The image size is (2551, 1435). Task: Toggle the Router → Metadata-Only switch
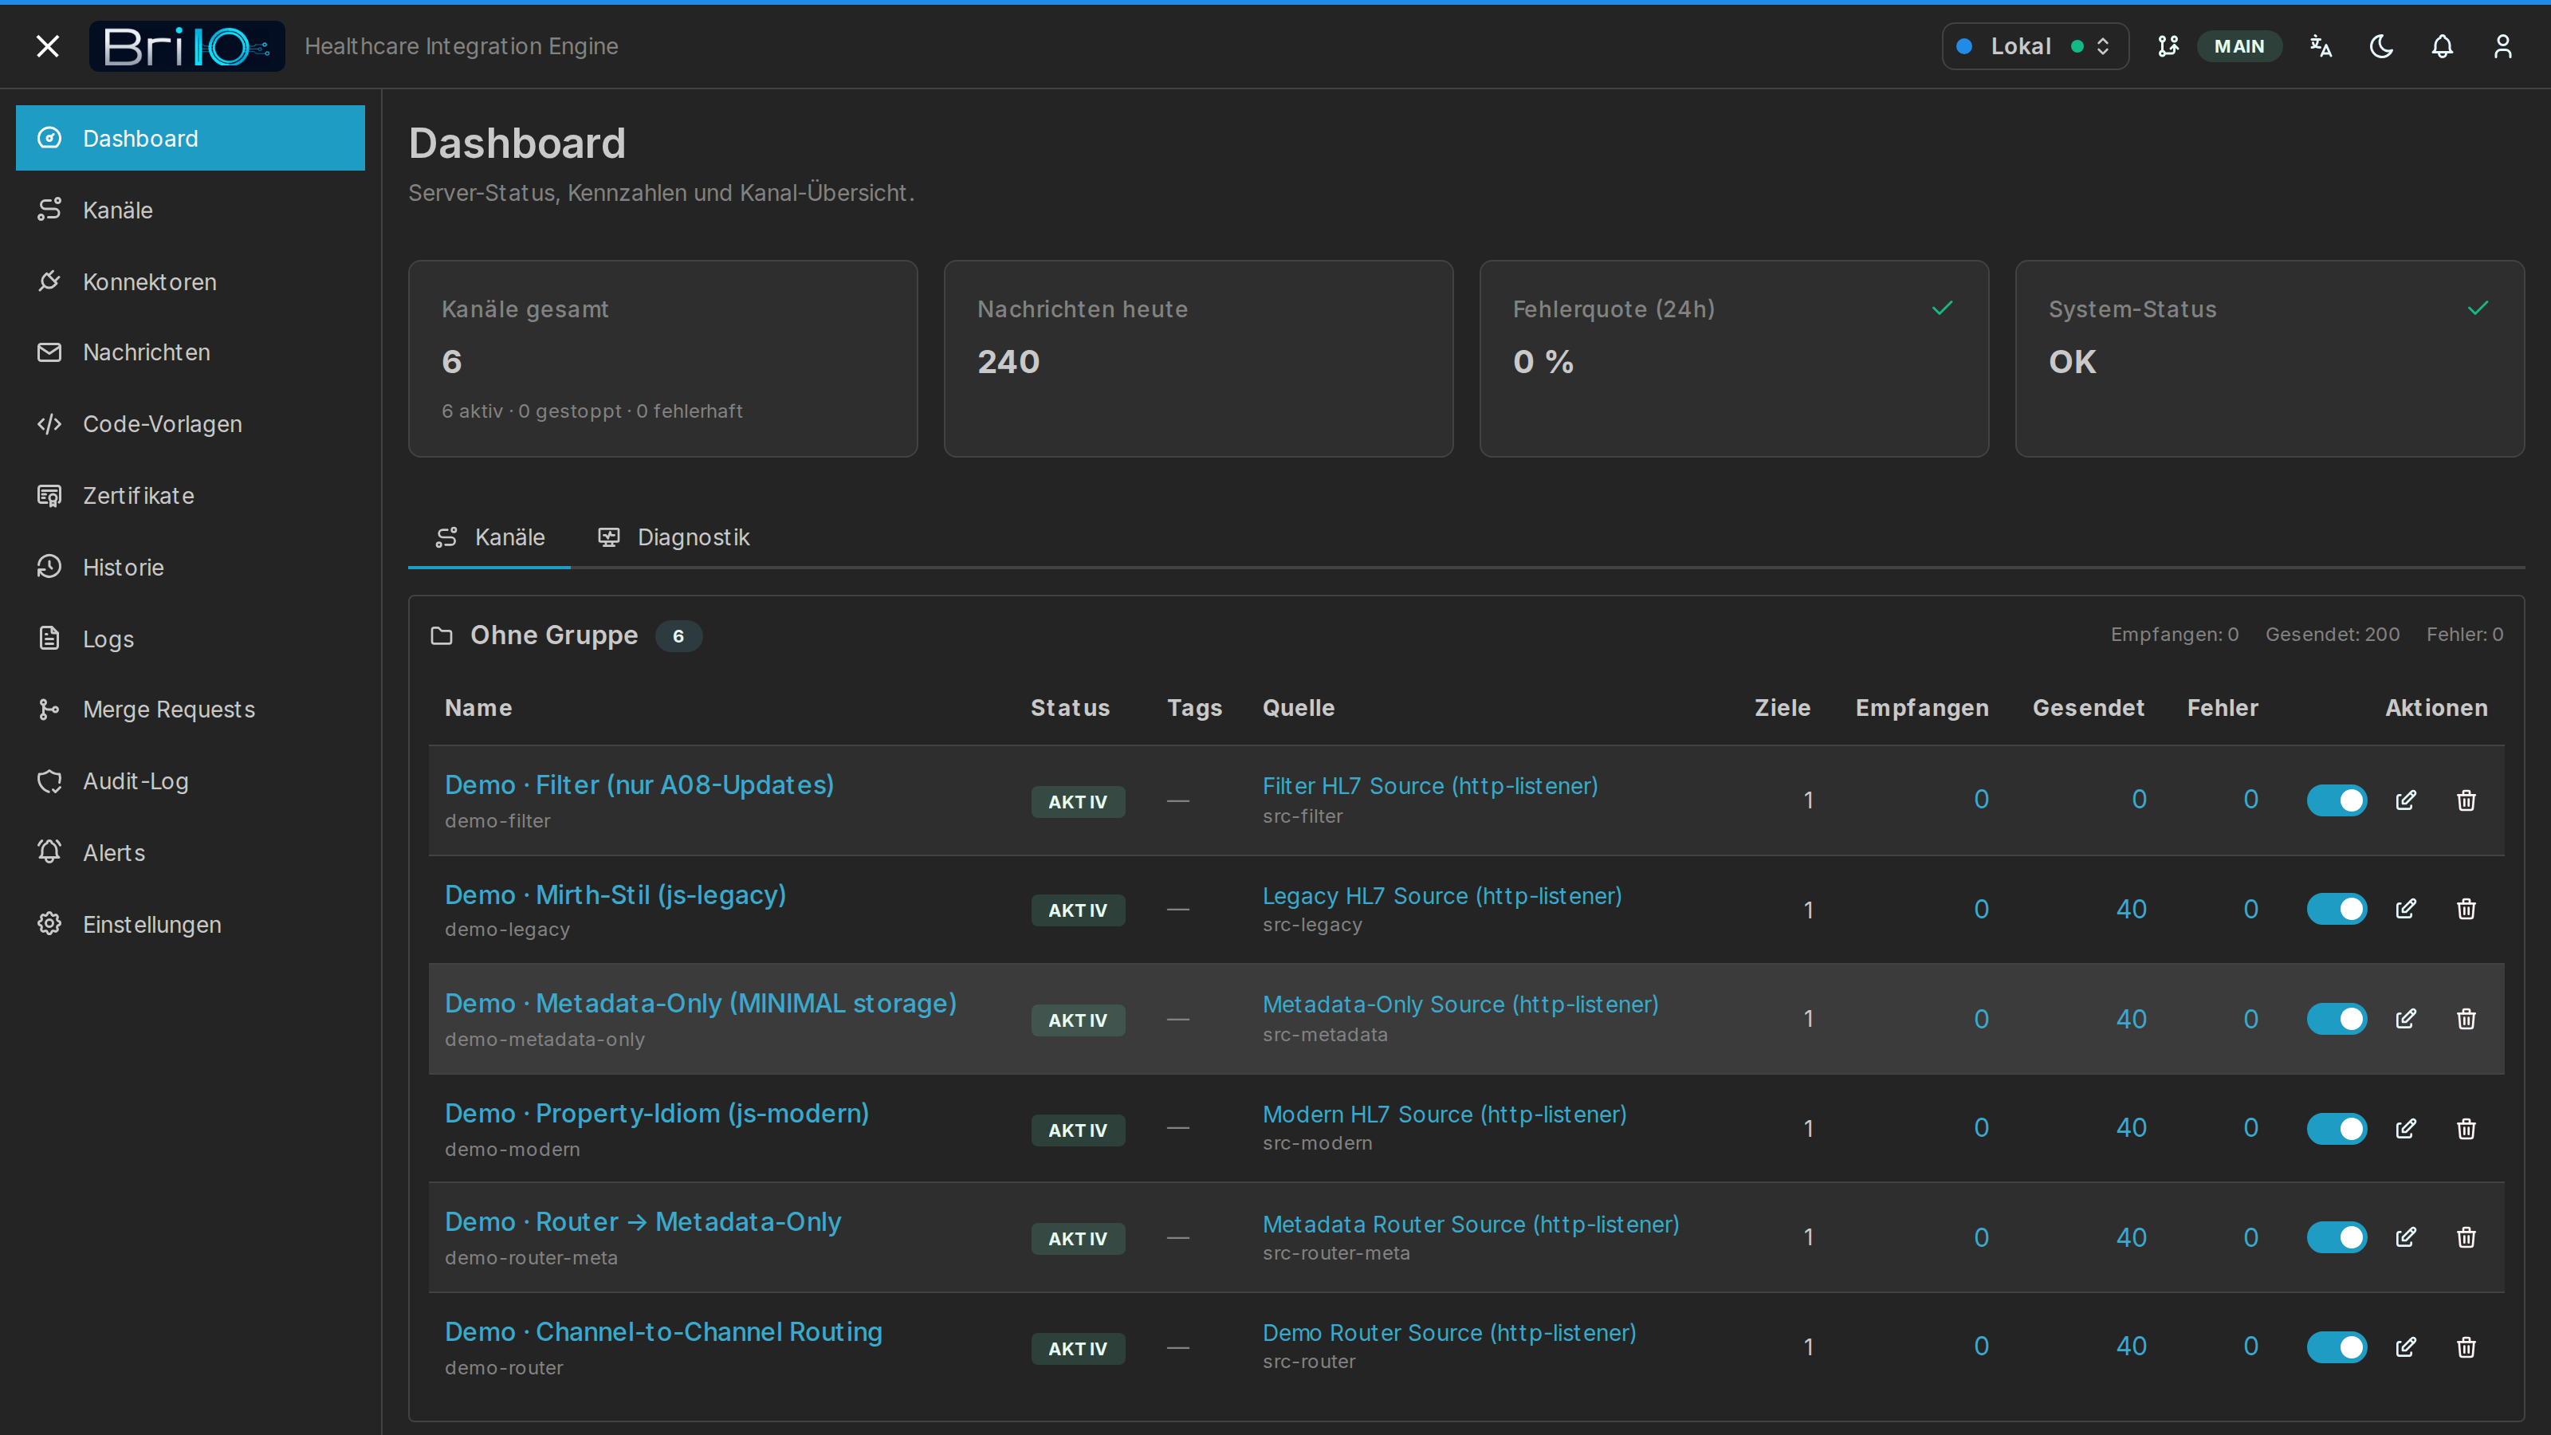pyautogui.click(x=2336, y=1238)
